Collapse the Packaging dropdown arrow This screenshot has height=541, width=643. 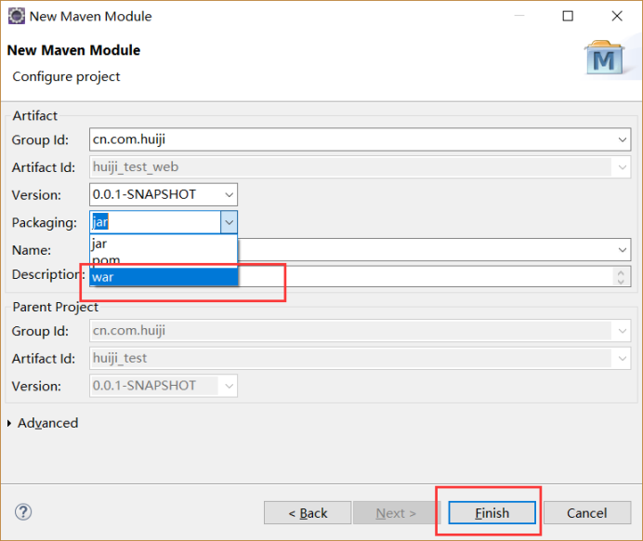coord(229,222)
